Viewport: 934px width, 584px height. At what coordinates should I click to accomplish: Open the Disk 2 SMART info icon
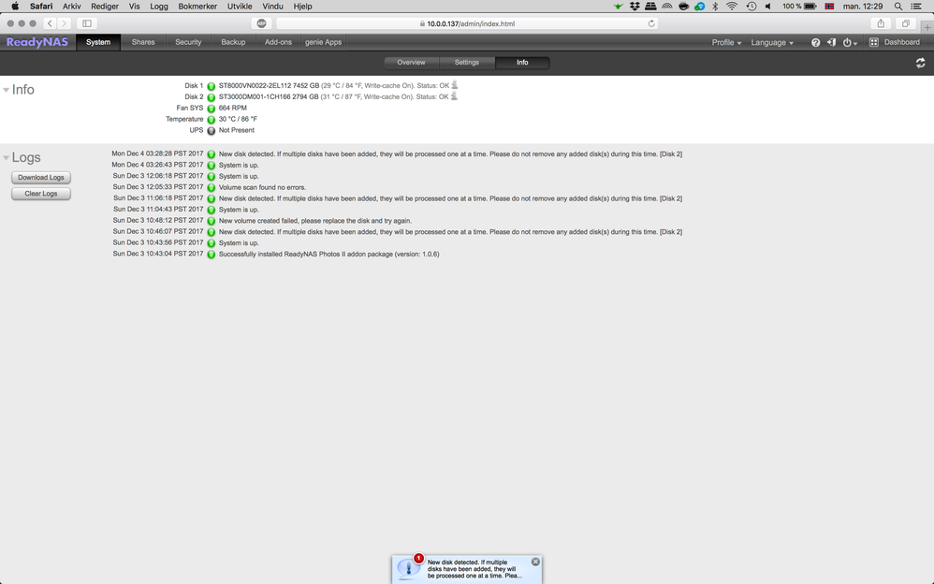click(454, 96)
